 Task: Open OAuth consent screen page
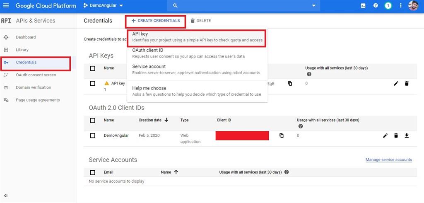[36, 75]
